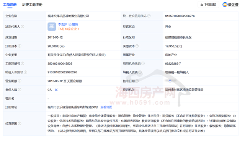The height and width of the screenshot is (141, 245).
Task: Click taxpayer ID value in 纳税人识别号 row
Action: pyautogui.click(x=62, y=72)
